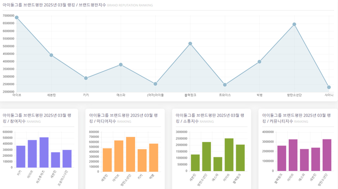Select the purple 아이브 bar in 참여지수 chart
338x189 pixels.
click(32, 154)
